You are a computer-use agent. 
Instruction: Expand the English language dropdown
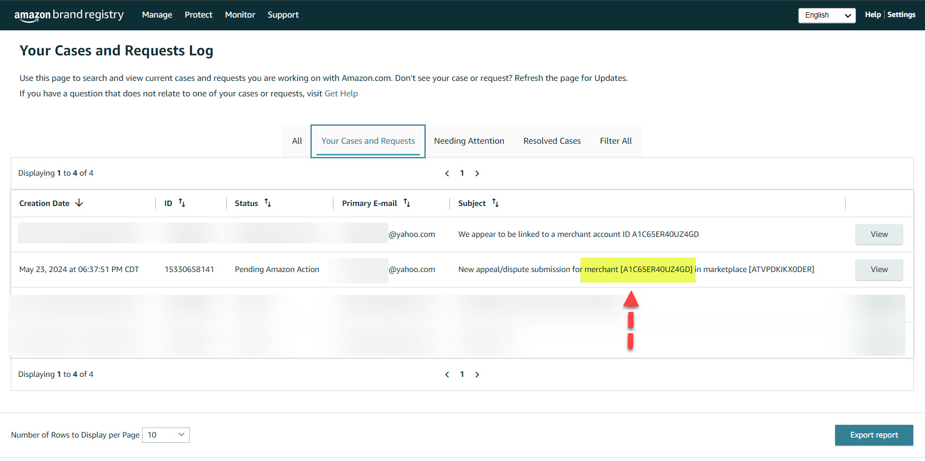[827, 15]
